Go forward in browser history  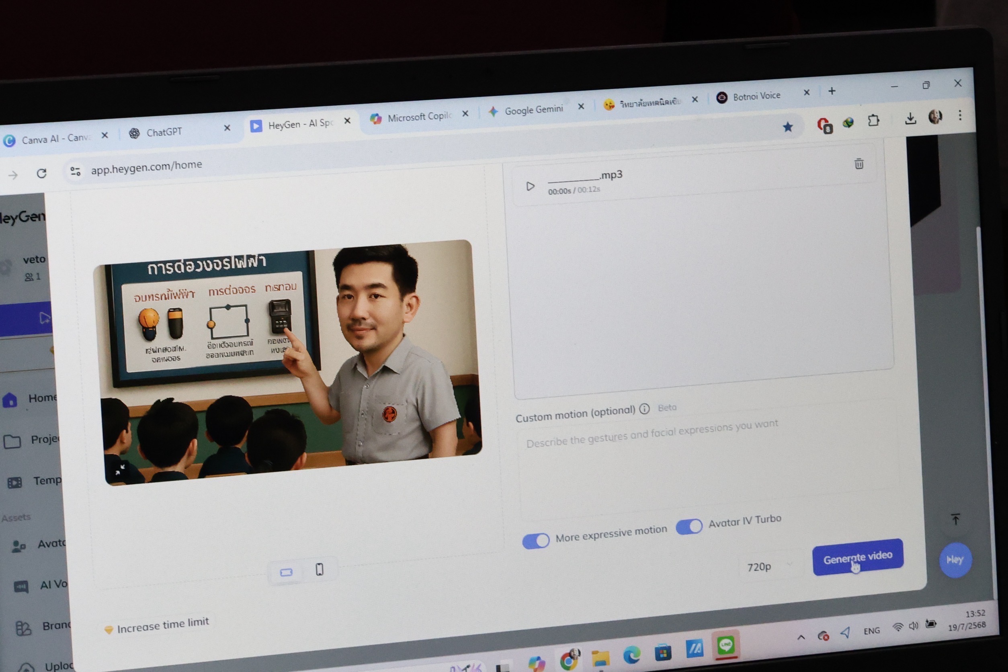13,175
